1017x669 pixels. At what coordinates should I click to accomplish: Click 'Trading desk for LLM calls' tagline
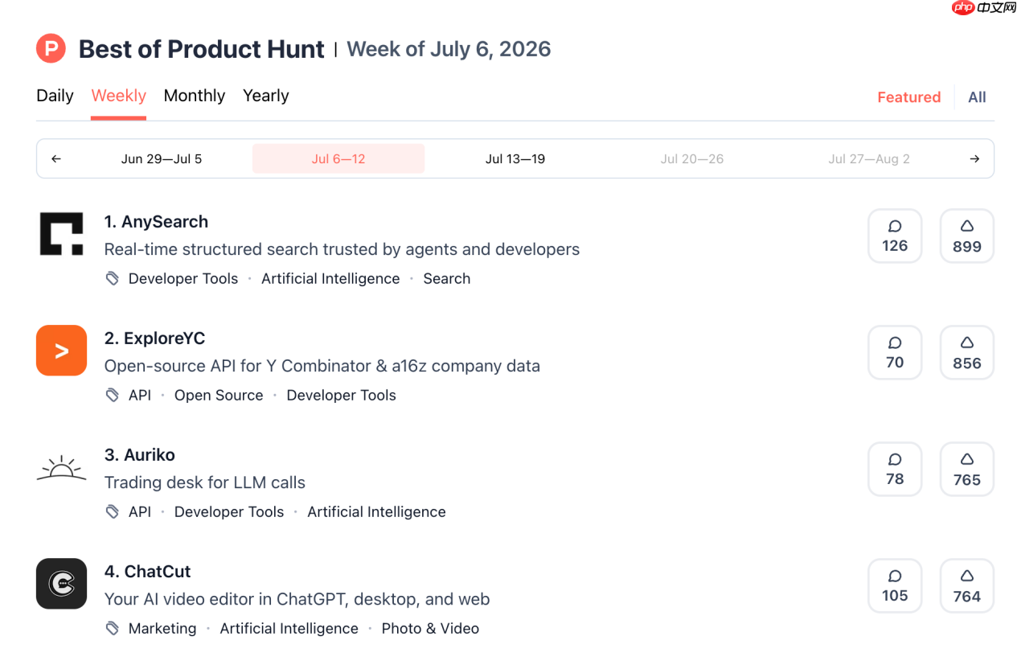tap(205, 482)
